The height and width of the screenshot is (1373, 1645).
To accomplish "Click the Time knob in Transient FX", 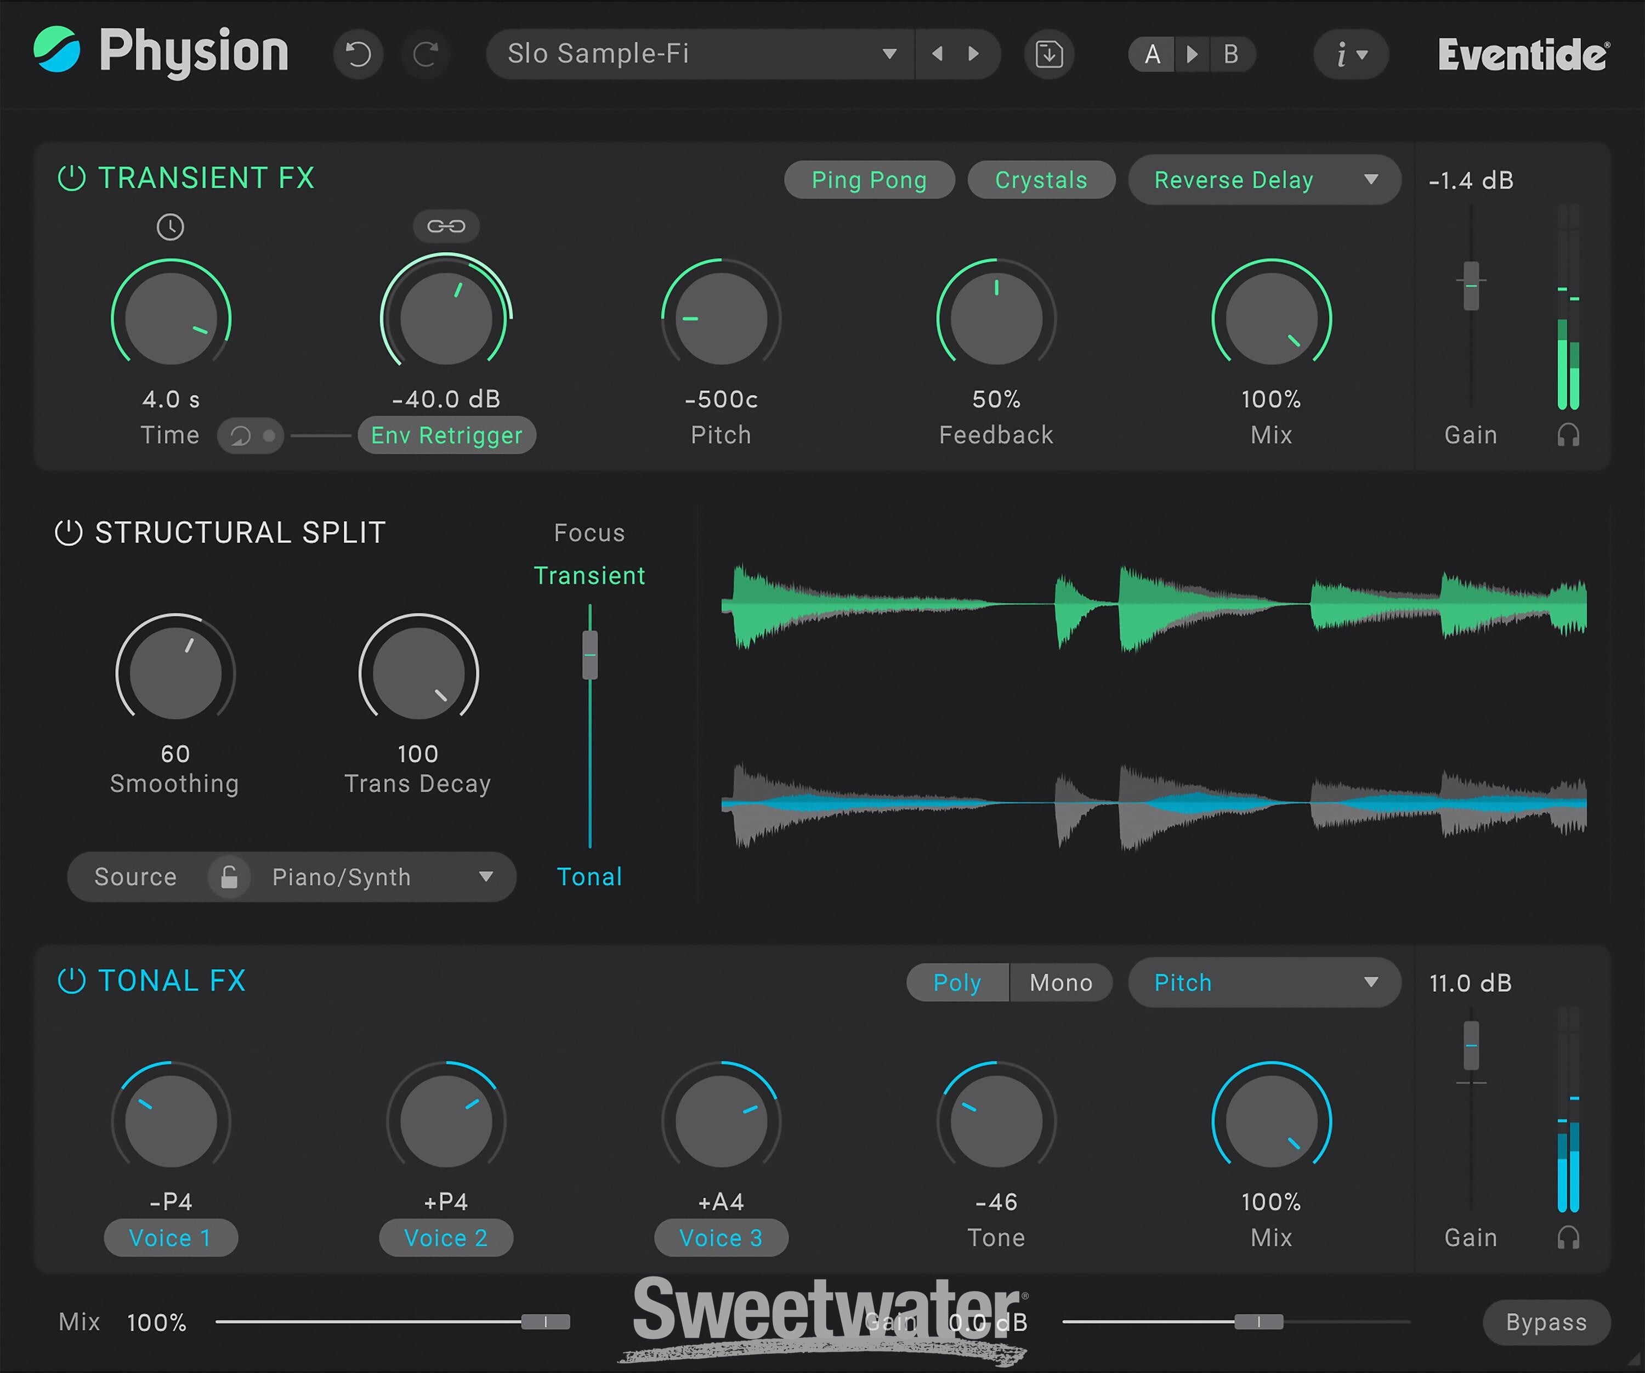I will coord(171,318).
